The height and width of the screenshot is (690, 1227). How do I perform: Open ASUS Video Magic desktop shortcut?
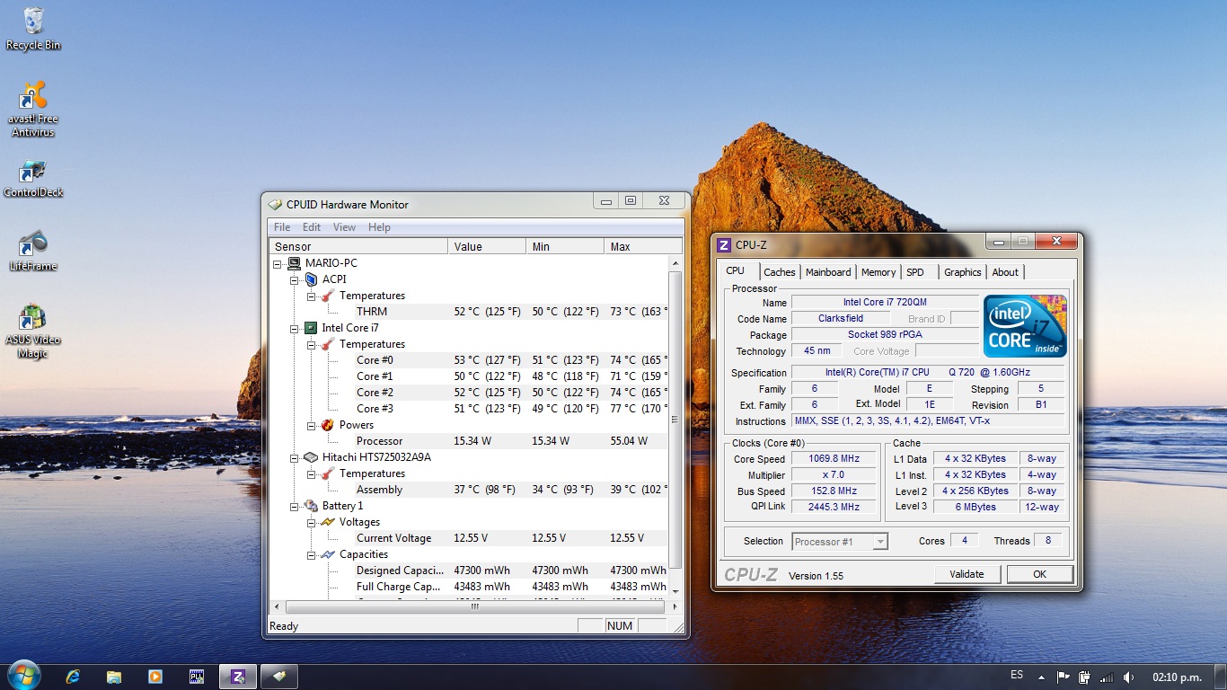click(33, 332)
